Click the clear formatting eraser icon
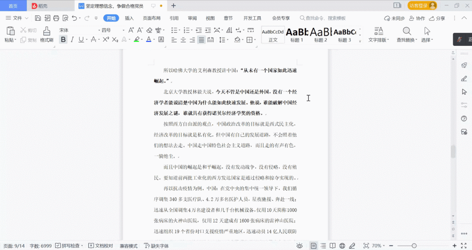The width and height of the screenshot is (472, 250). (149, 30)
